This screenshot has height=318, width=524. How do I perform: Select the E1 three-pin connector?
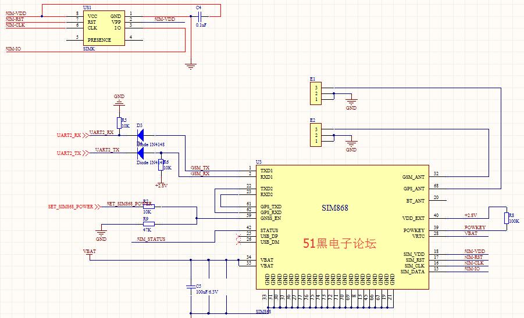click(x=316, y=93)
